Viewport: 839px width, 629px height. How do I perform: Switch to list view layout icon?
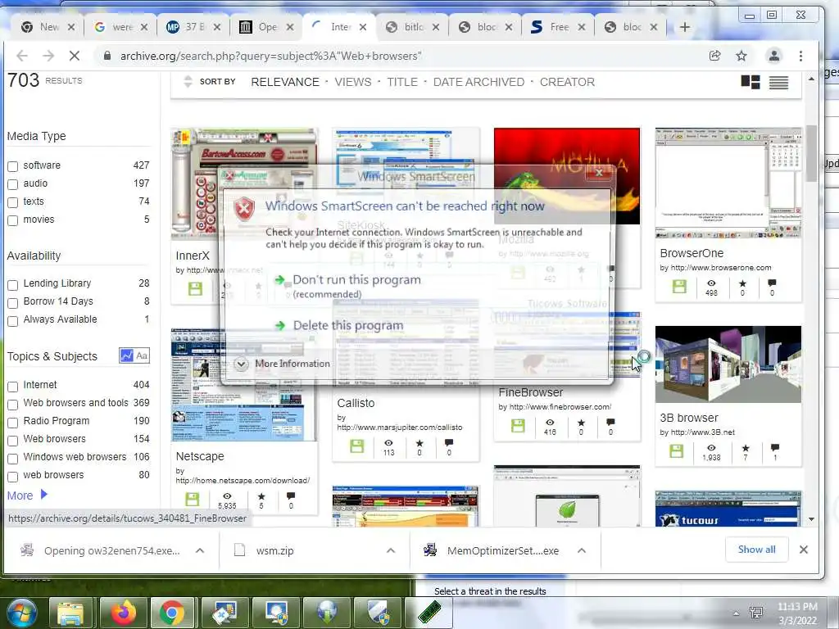click(778, 83)
